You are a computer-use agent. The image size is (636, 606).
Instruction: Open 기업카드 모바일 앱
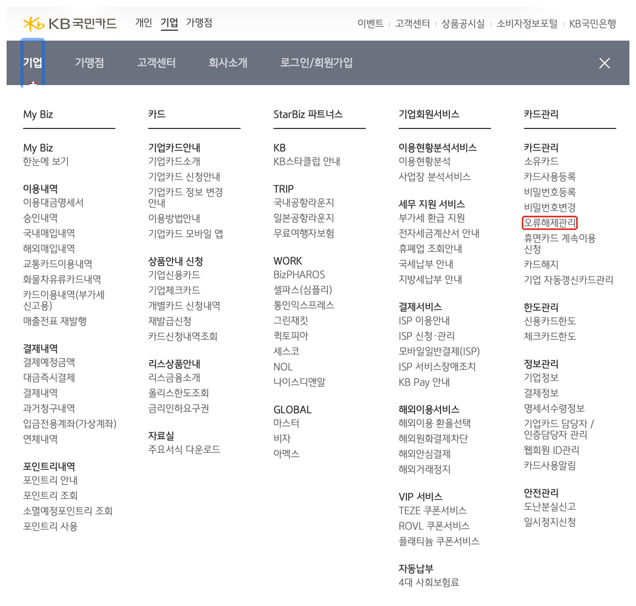click(x=186, y=234)
